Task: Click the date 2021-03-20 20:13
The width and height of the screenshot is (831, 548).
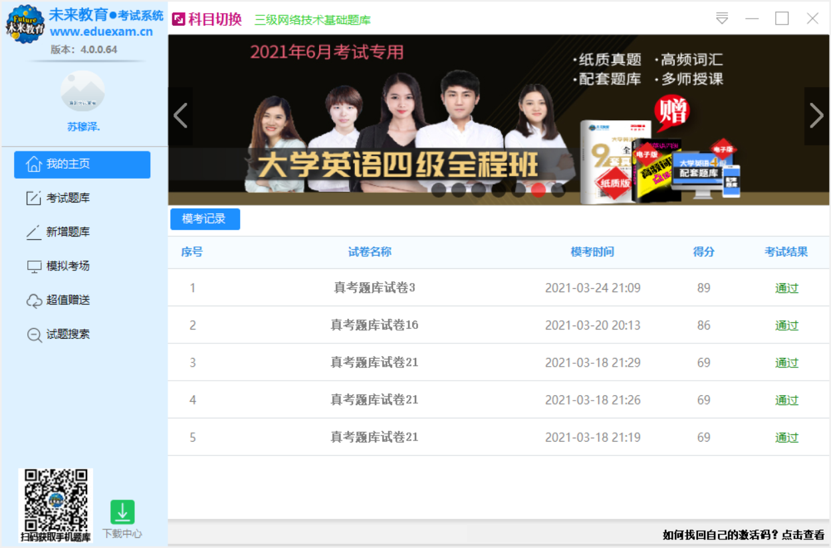Action: 593,325
